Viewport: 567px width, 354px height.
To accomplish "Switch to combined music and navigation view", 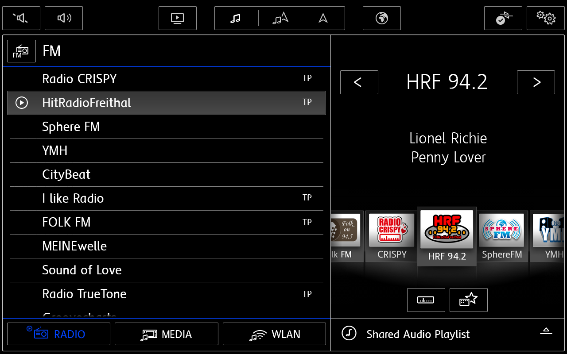I will (280, 18).
